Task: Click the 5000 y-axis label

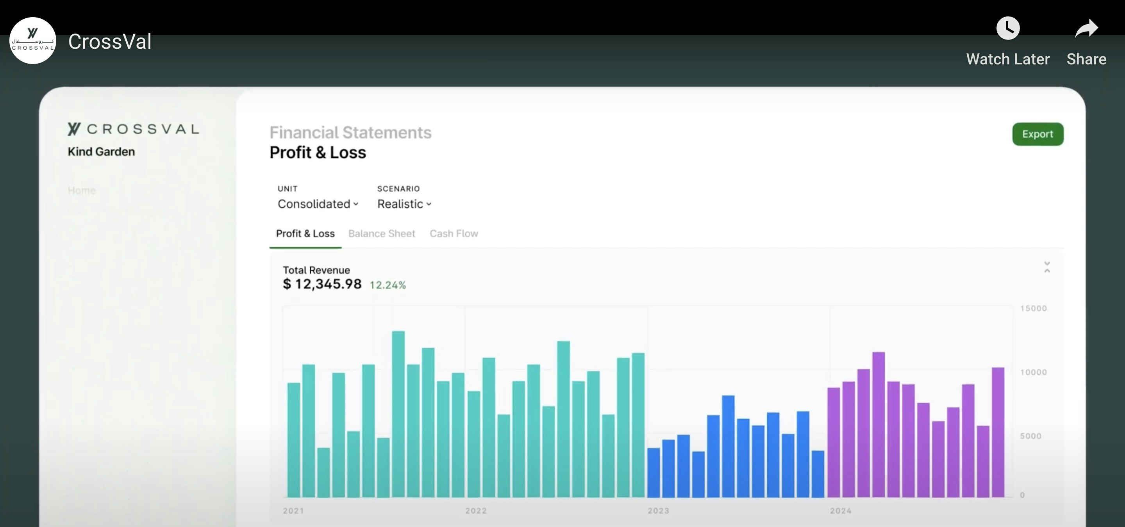Action: coord(1031,436)
